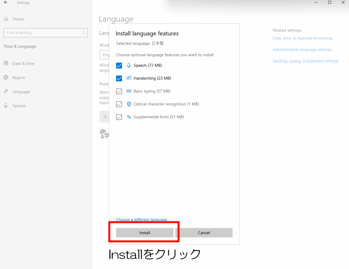Click the Install button
The width and height of the screenshot is (349, 269).
pyautogui.click(x=145, y=233)
